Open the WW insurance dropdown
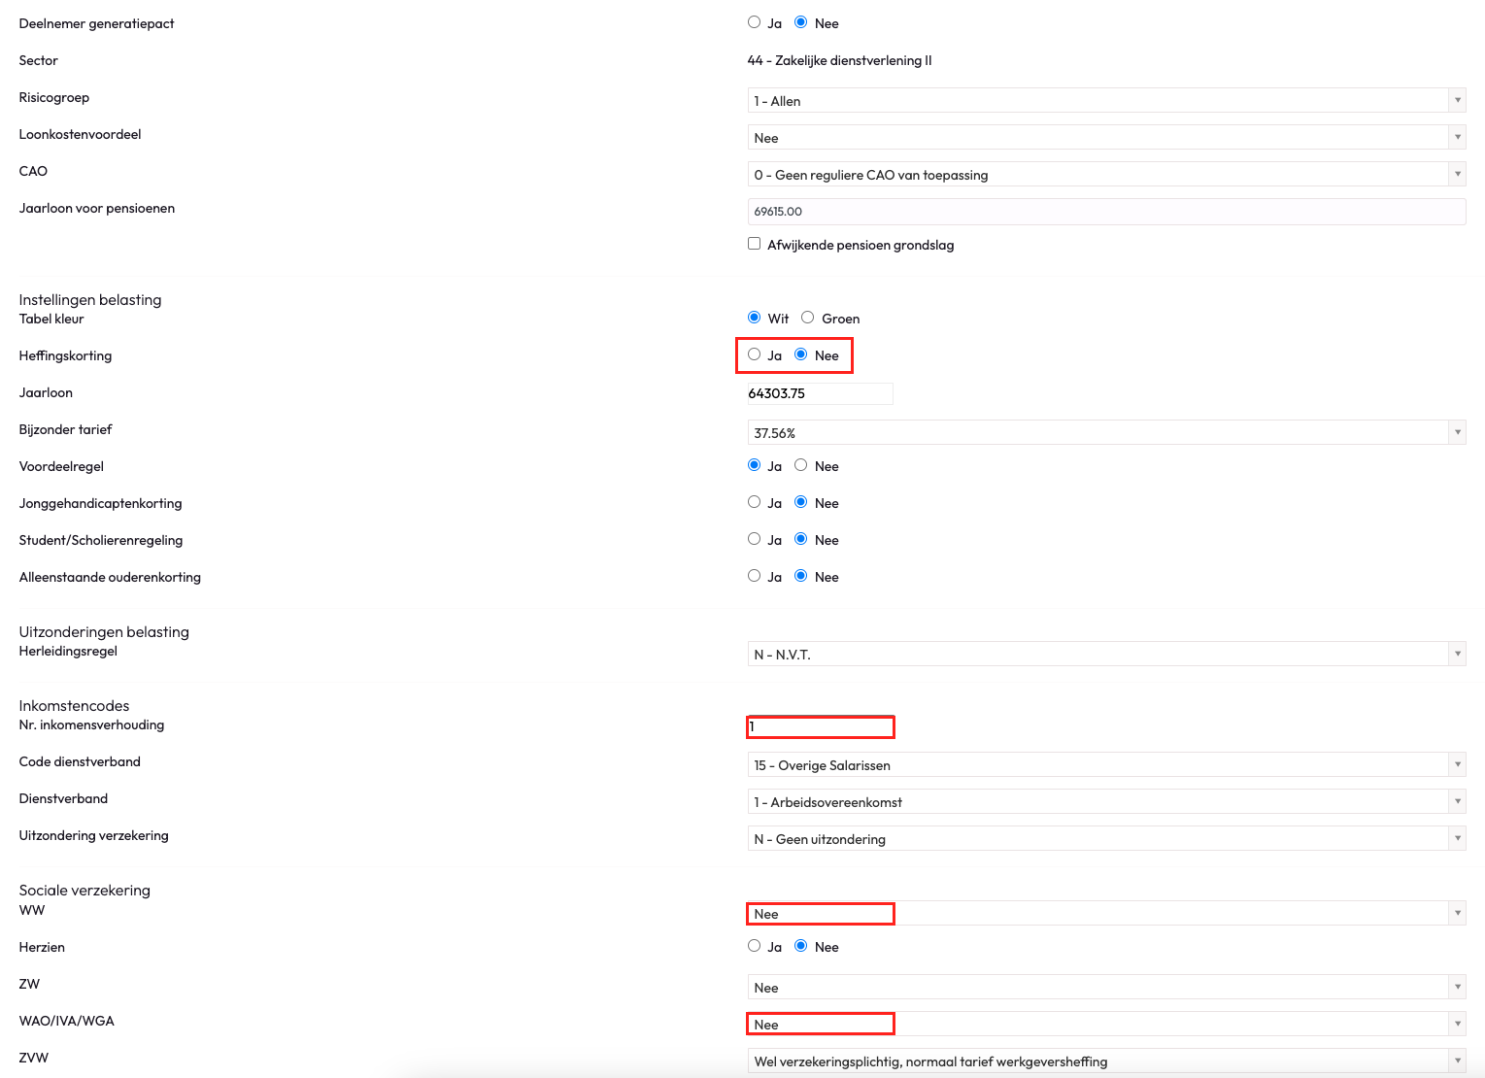This screenshot has width=1485, height=1078. coord(1105,914)
